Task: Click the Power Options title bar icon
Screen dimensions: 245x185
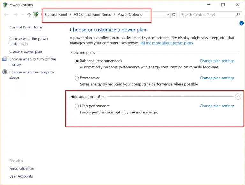Action: click(5, 5)
